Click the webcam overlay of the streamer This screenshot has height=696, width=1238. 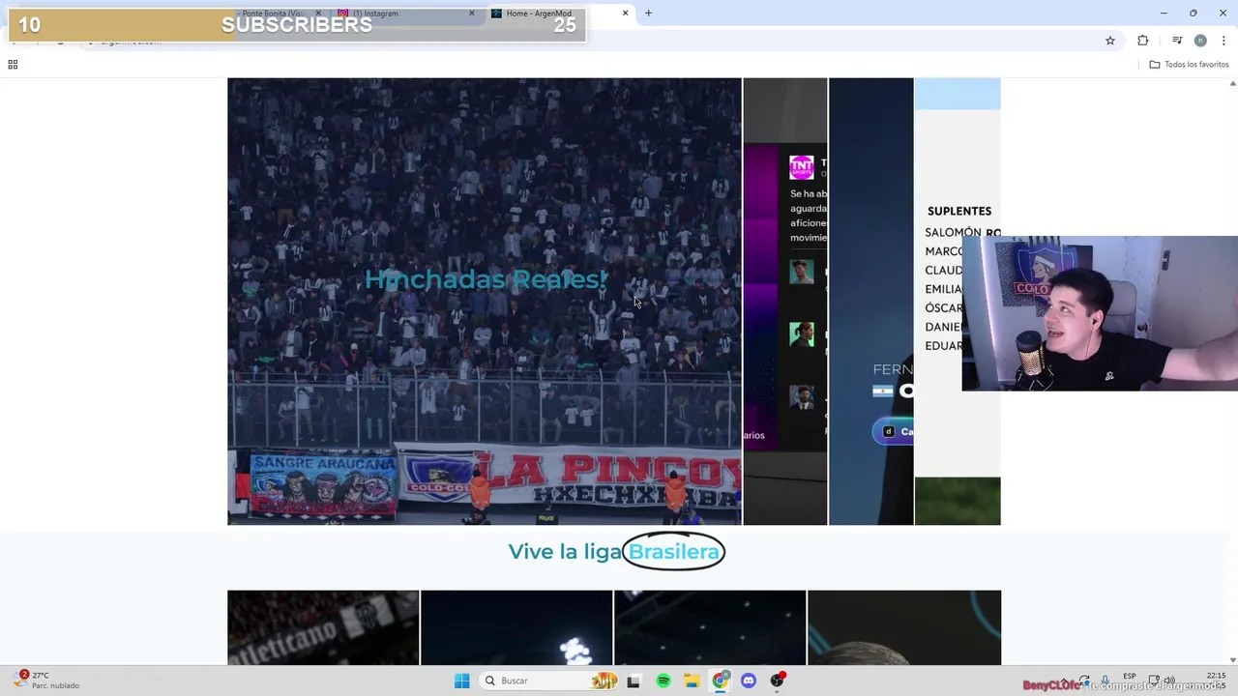[x=1100, y=313]
